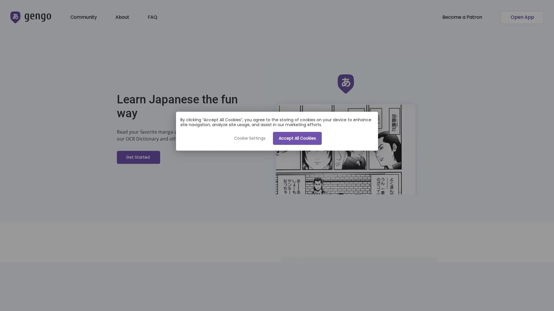
Task: Click the gengo shield logo icon in header
Action: click(15, 17)
